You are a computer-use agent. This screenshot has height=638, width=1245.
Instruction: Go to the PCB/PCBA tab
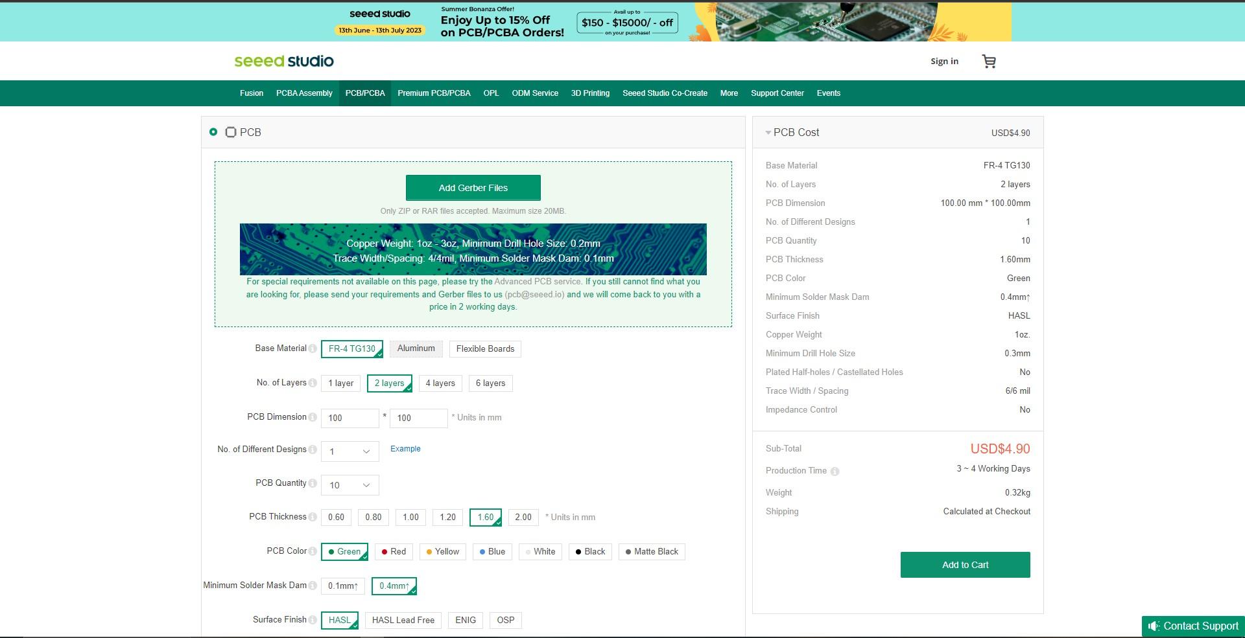[x=365, y=93]
